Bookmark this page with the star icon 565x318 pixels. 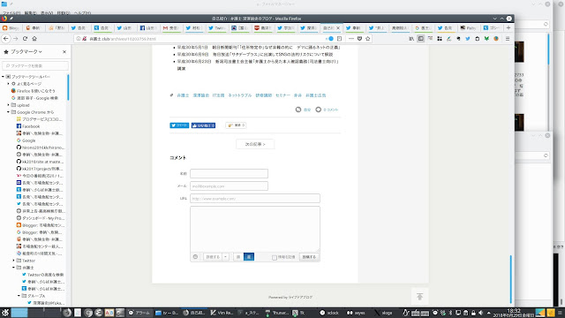(x=368, y=39)
